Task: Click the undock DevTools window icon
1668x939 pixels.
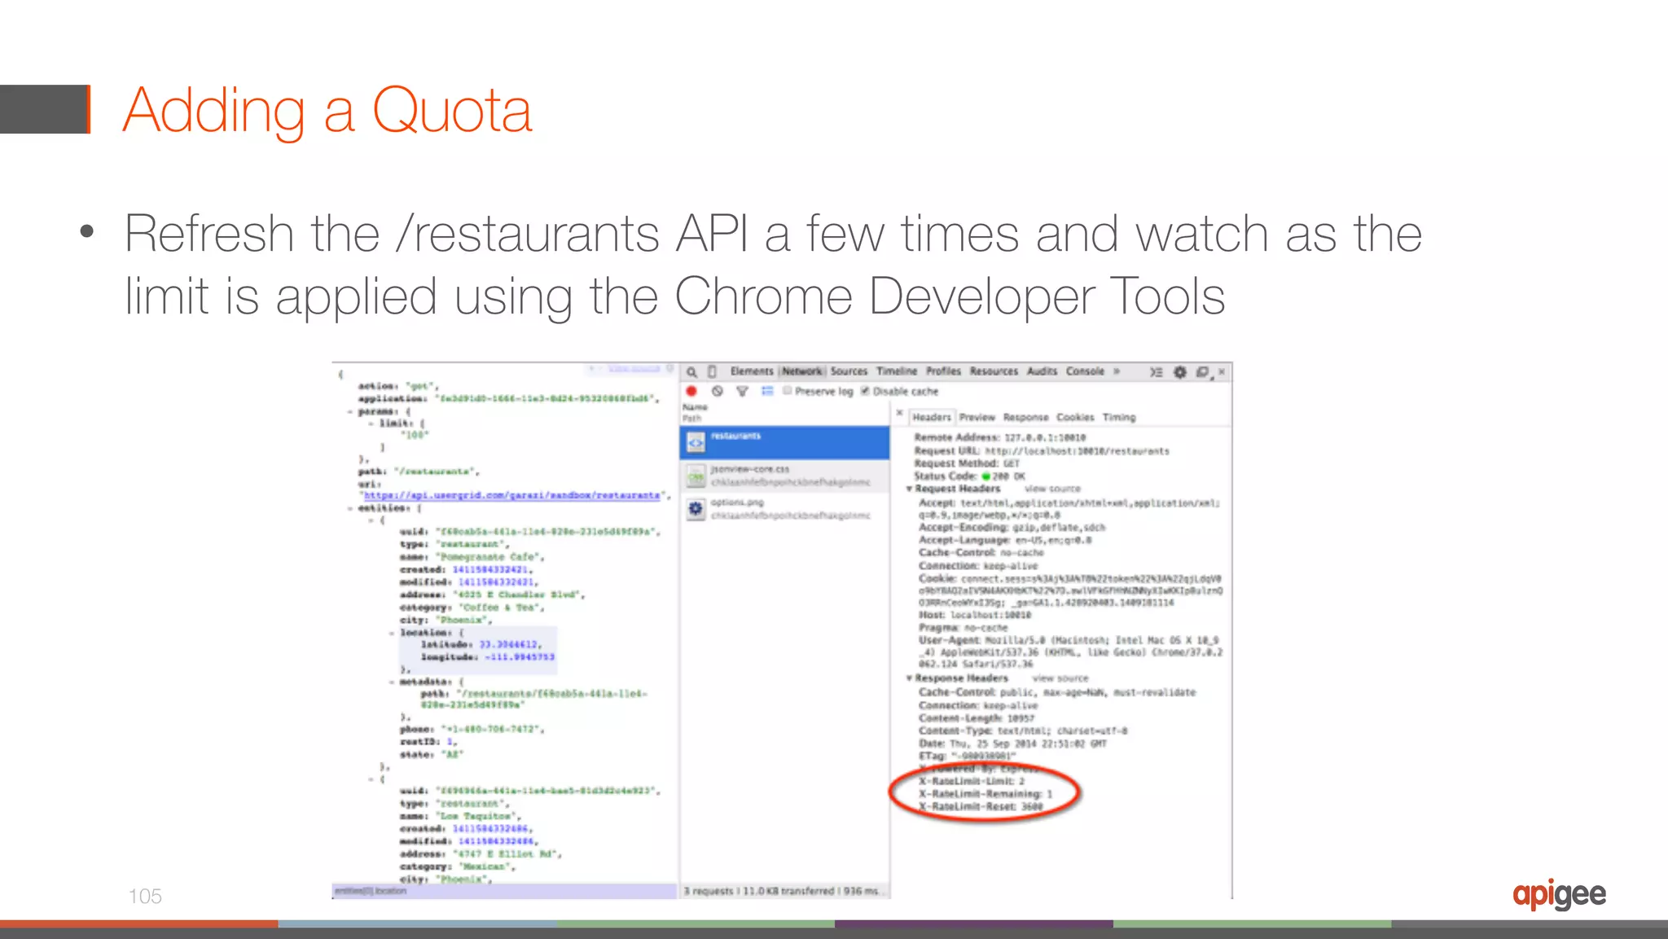Action: [x=1202, y=372]
